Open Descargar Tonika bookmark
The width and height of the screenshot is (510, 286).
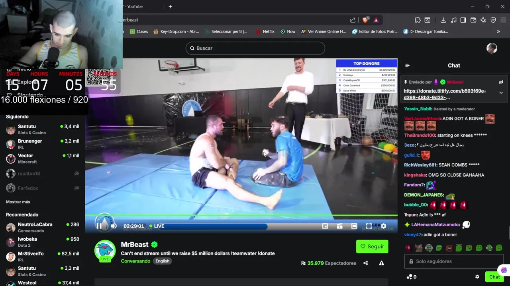[x=426, y=31]
